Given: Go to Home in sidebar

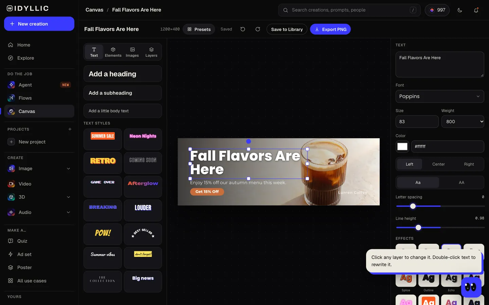Looking at the screenshot, I should (x=39, y=45).
